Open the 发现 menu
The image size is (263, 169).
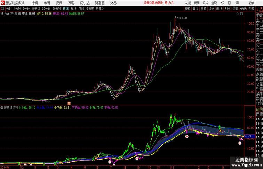pos(71,3)
